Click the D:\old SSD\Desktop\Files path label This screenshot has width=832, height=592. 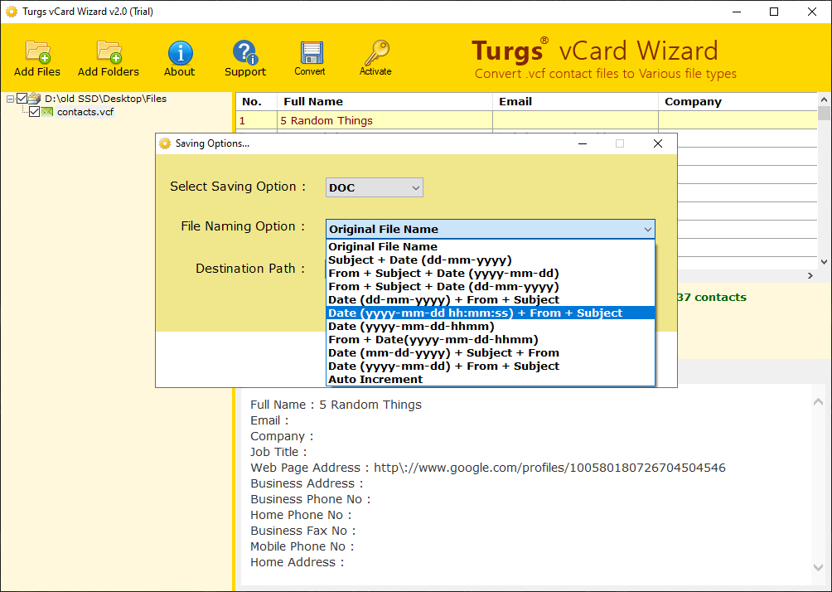click(105, 98)
